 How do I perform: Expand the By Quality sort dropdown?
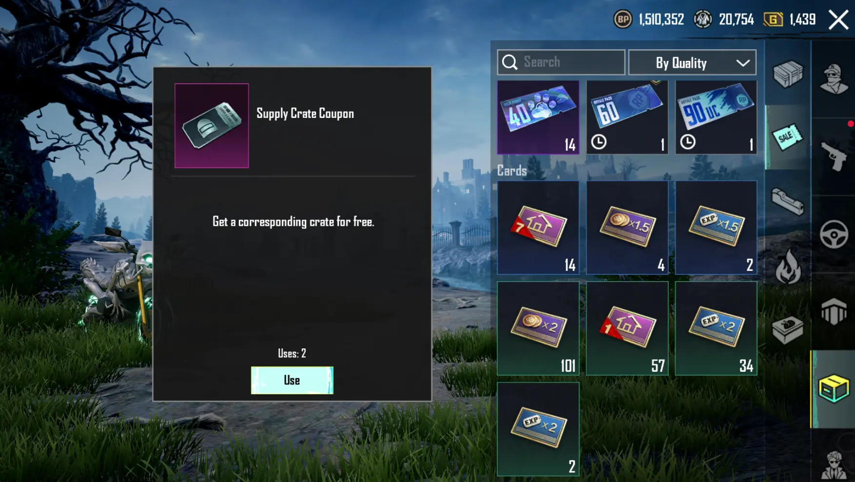click(692, 62)
